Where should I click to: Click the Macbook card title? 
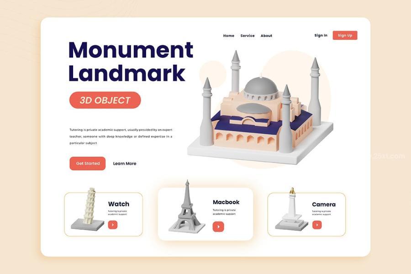tap(226, 202)
